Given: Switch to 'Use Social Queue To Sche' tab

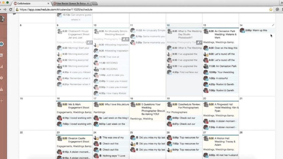Looking at the screenshot, I should pyautogui.click(x=71, y=3).
